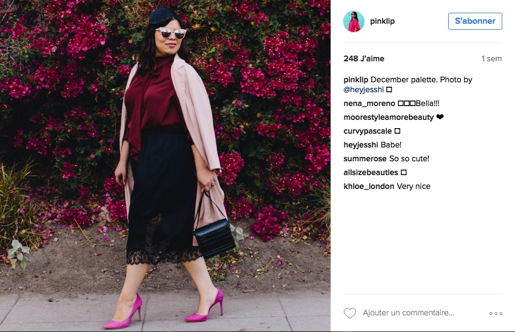Click the heart like icon
515x332 pixels.
pyautogui.click(x=350, y=313)
